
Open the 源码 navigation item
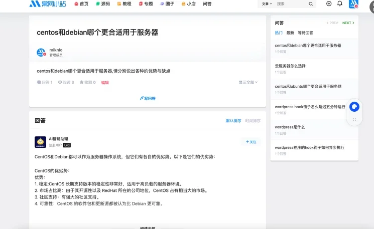click(x=103, y=4)
